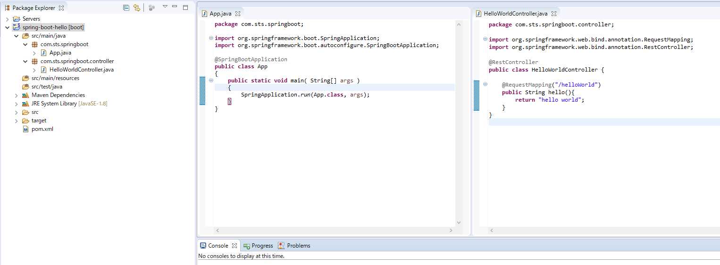Select the src folder in tree
Screen dimensions: 720x265
35,112
